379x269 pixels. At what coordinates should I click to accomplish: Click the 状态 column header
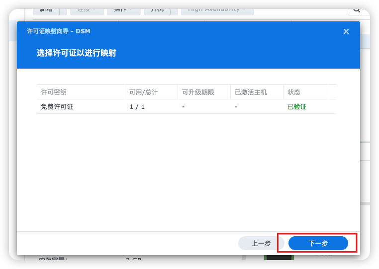pos(305,92)
